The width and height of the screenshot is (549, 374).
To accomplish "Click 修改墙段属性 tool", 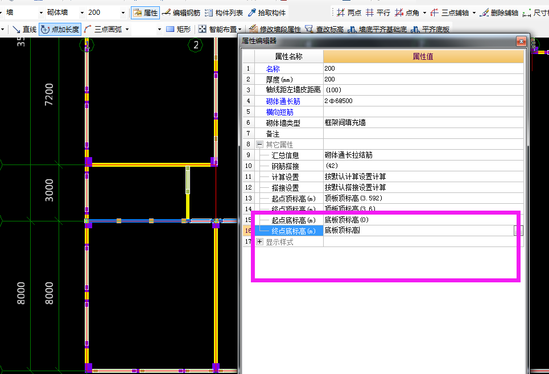I will (275, 30).
